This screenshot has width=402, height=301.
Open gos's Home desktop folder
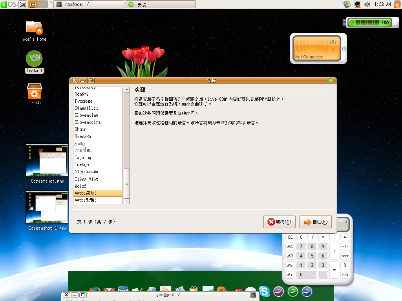coord(35,31)
